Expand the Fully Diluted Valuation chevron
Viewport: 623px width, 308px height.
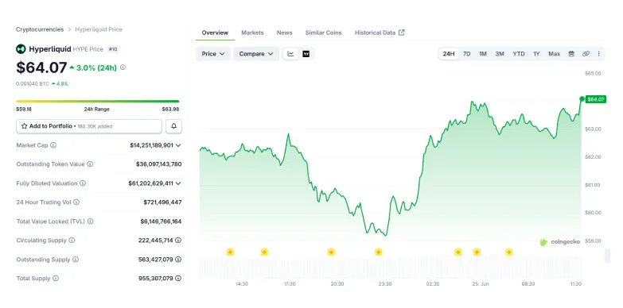click(x=178, y=183)
